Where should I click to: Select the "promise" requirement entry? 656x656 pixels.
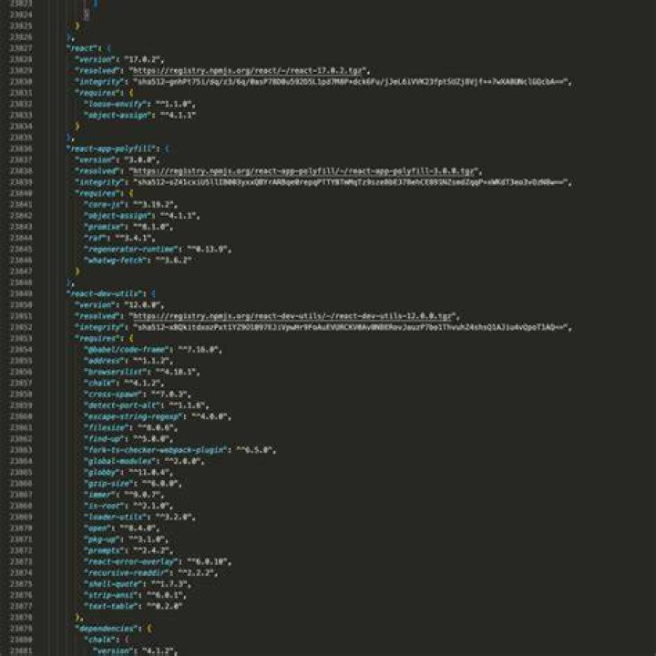128,227
